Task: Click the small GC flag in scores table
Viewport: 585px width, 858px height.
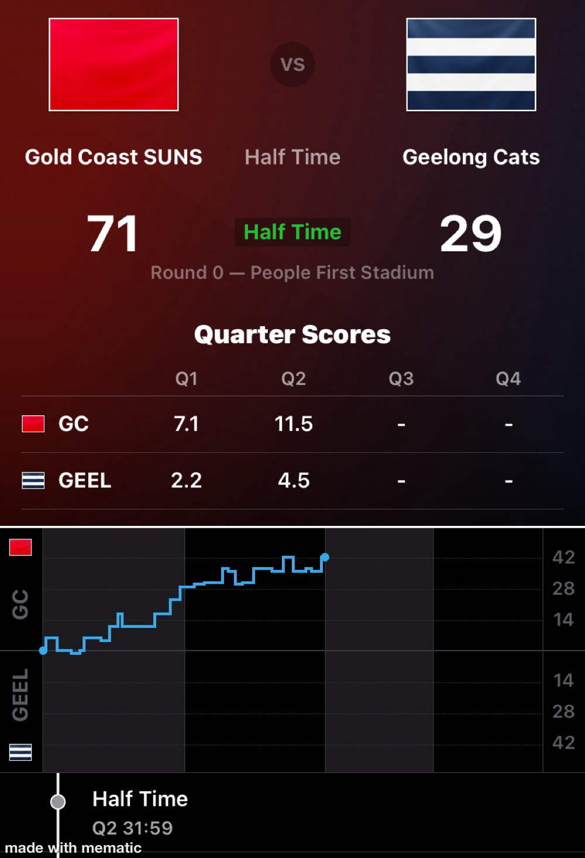Action: (x=33, y=423)
